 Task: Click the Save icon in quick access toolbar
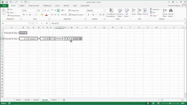(x=7, y=2)
